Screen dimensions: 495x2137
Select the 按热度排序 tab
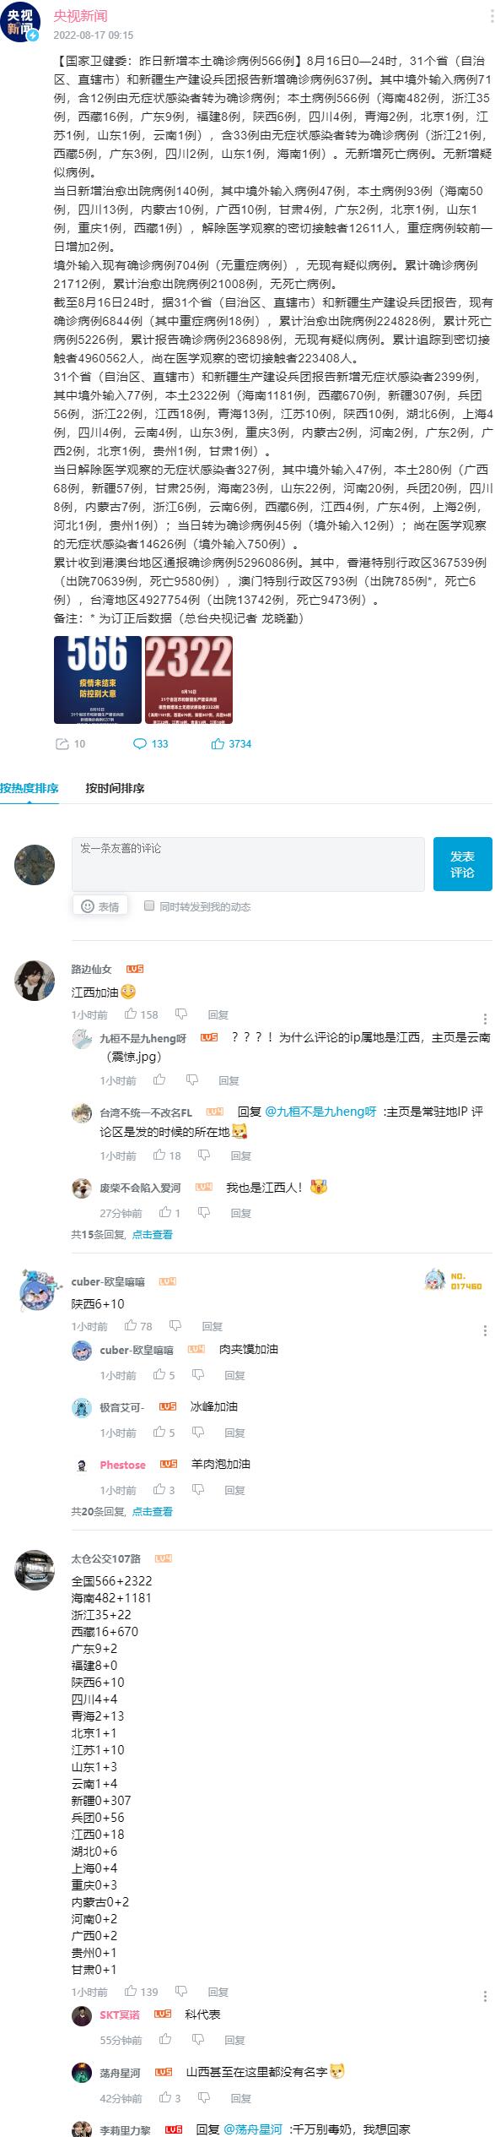(x=30, y=788)
